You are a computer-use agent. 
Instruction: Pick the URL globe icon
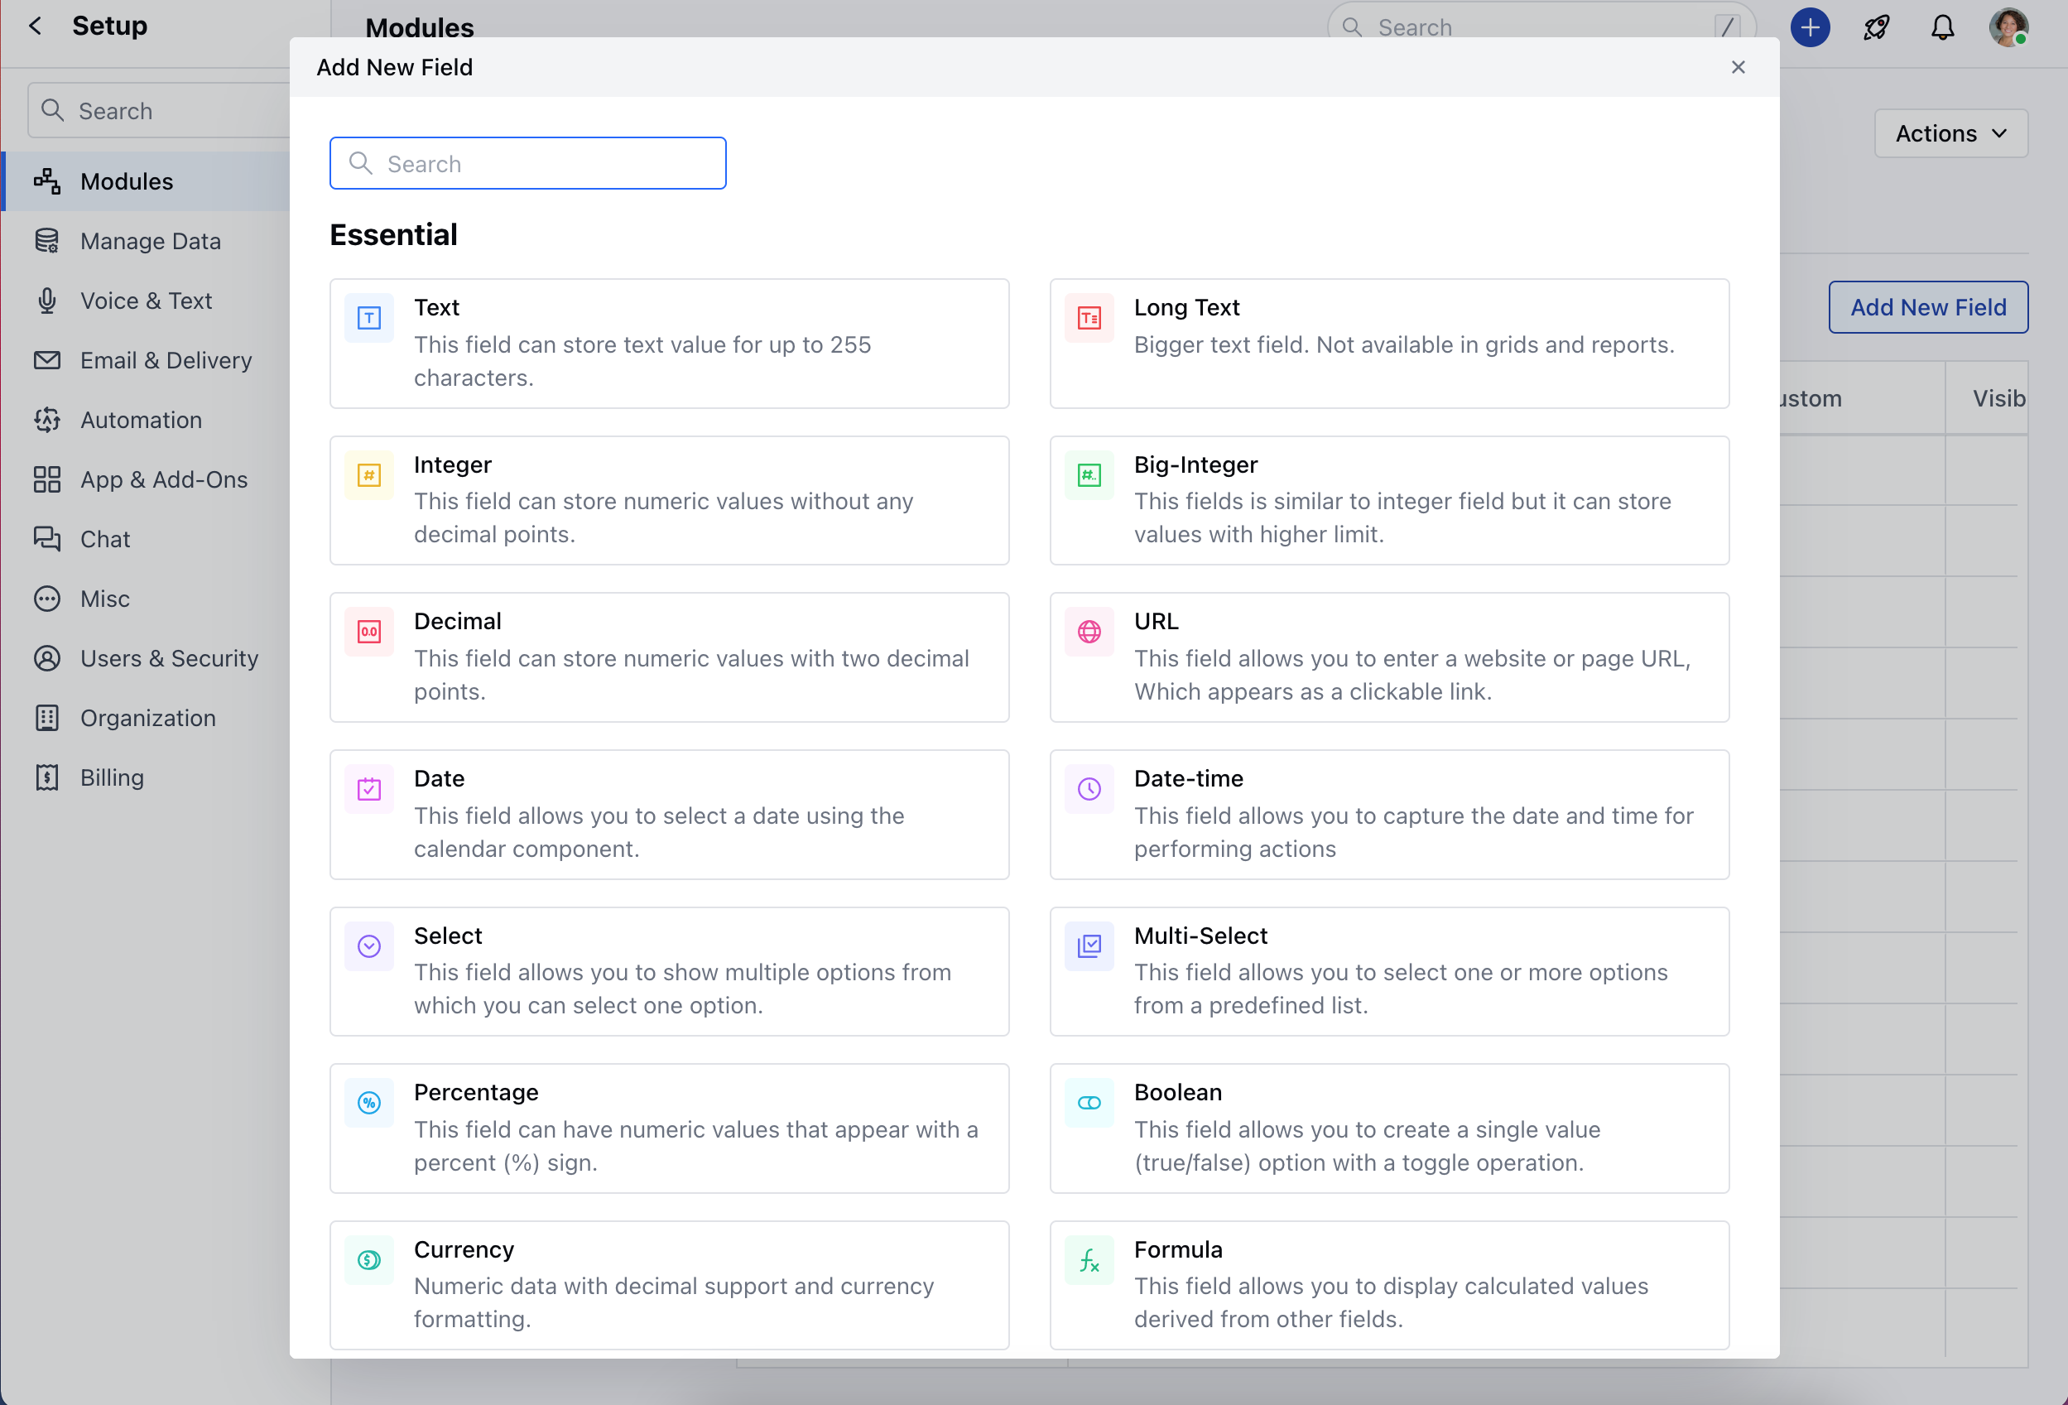1089,632
